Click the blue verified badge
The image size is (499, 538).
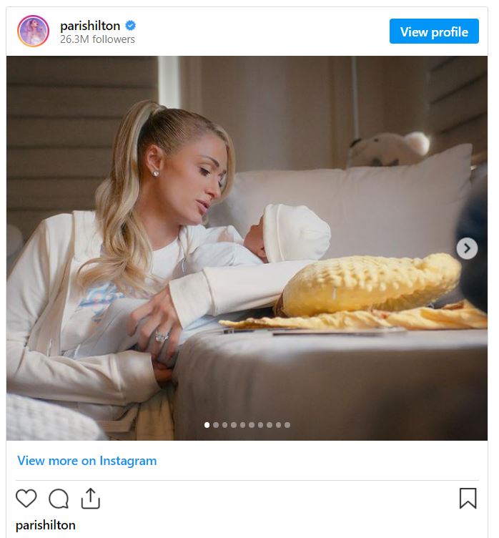[x=130, y=26]
